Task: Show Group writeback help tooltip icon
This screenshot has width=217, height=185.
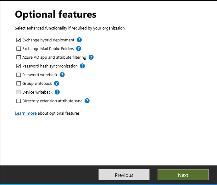Action: (57, 83)
